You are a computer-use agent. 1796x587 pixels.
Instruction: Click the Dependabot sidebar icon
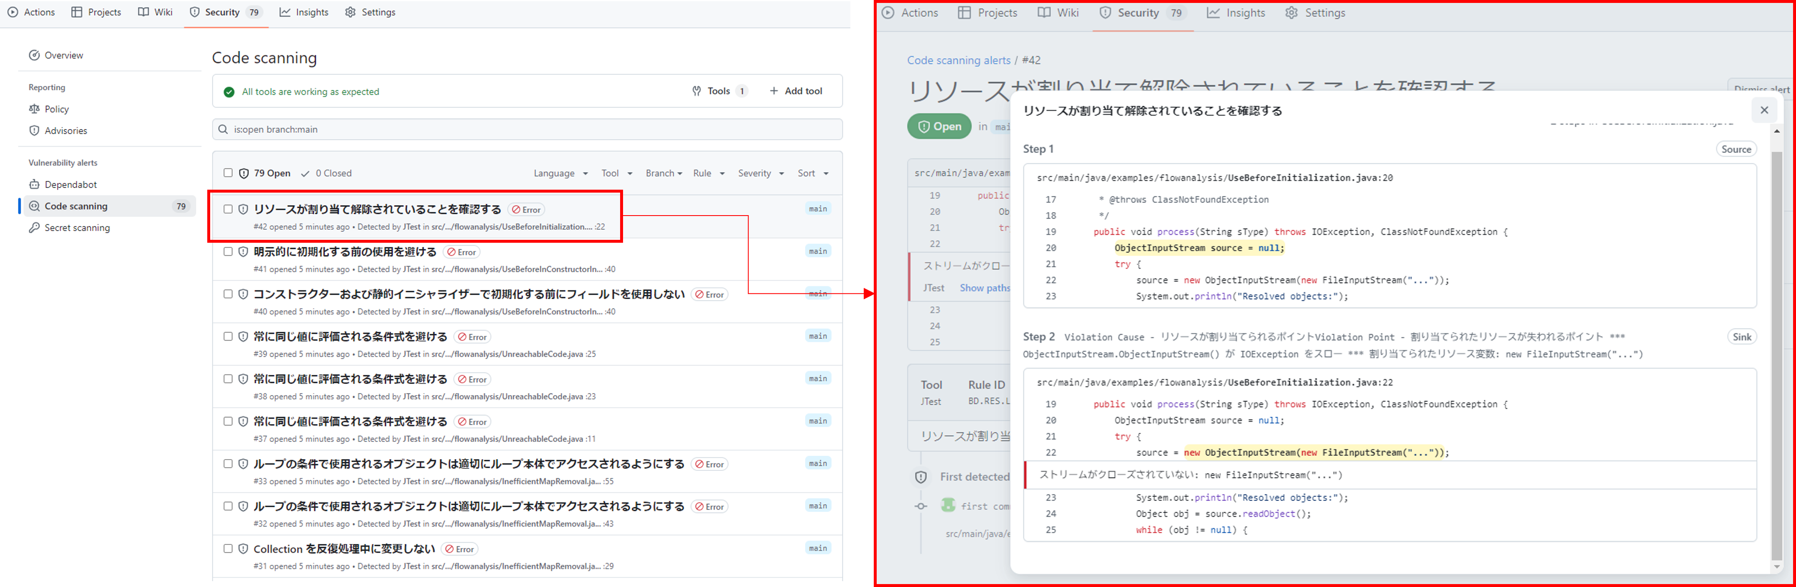[34, 185]
